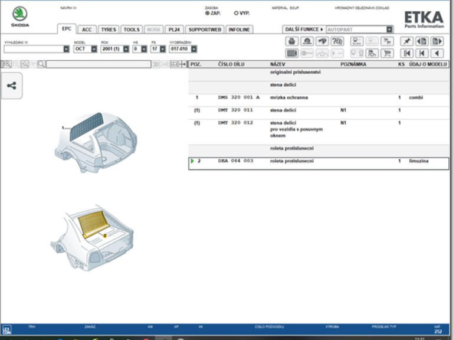Click the print icon in toolbar

(291, 41)
